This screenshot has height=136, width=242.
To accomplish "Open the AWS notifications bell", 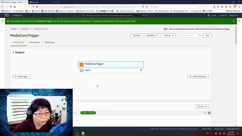I will [x=209, y=15].
